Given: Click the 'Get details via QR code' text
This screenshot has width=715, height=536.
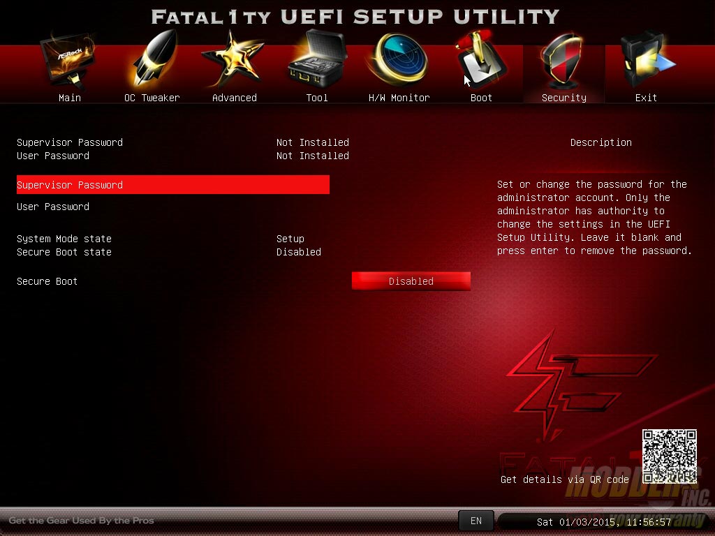Looking at the screenshot, I should [x=564, y=479].
